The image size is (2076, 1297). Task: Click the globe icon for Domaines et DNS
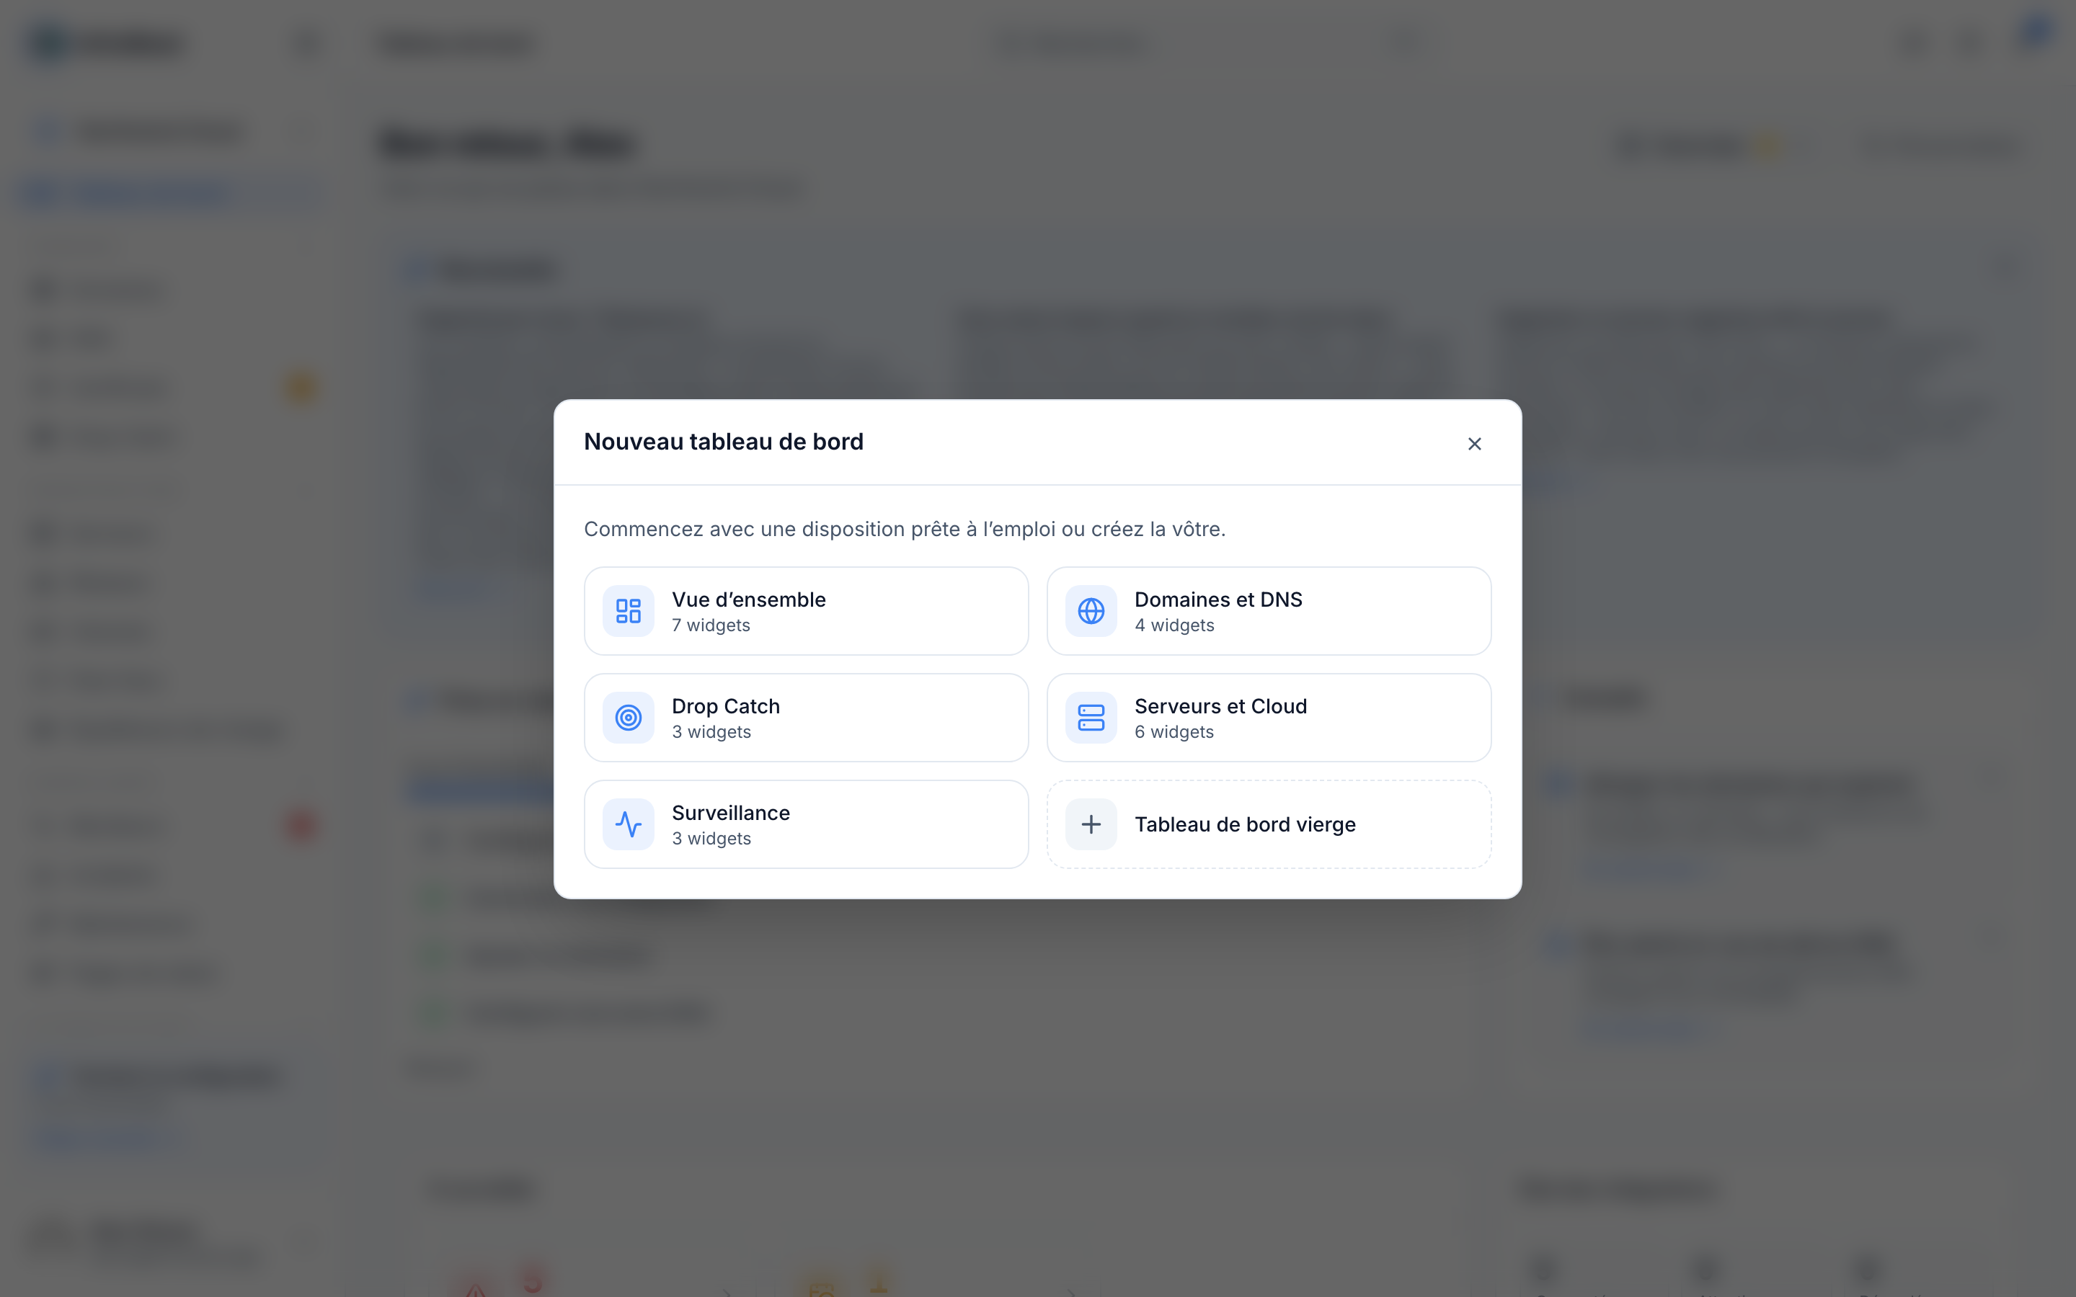1091,611
